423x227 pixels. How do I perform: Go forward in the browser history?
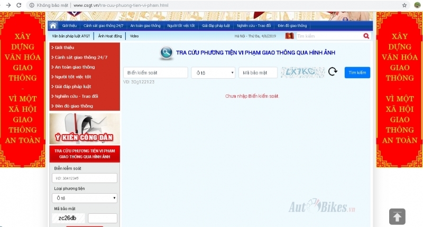pyautogui.click(x=8, y=5)
